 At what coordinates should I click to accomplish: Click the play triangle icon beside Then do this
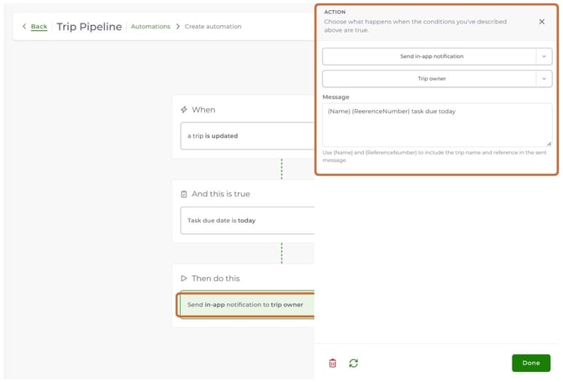(184, 279)
